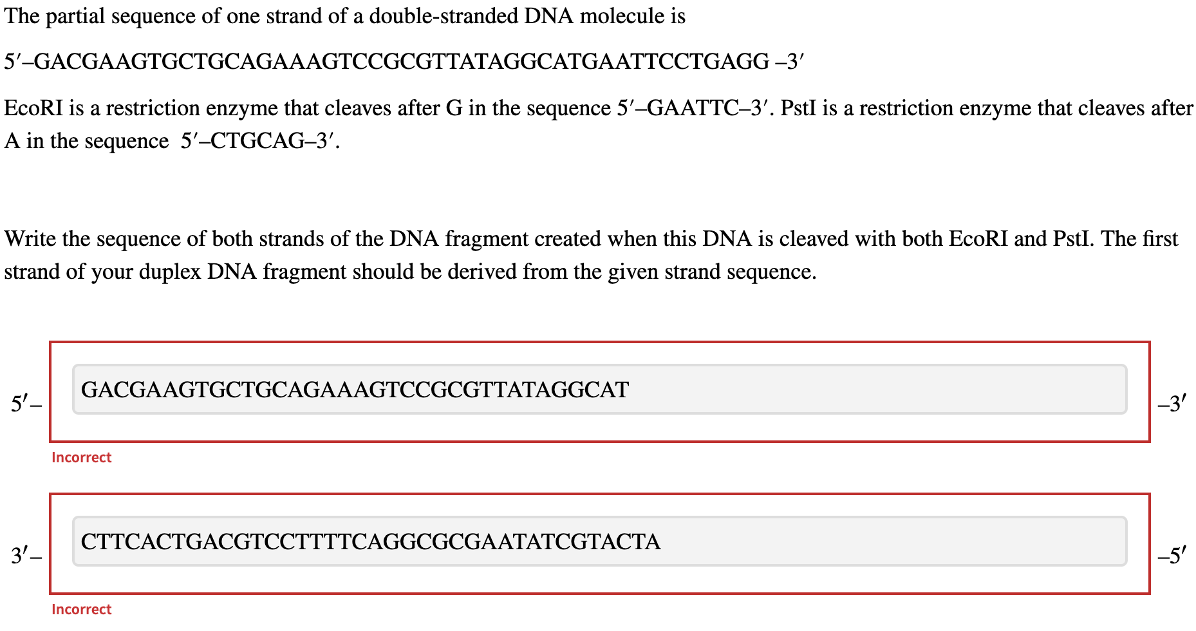Click the first answer input field
Image resolution: width=1196 pixels, height=631 pixels.
(599, 388)
